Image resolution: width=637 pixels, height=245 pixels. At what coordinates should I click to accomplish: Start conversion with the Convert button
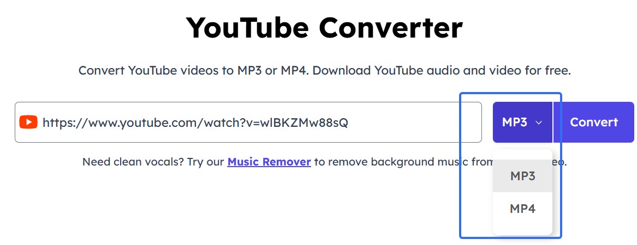(x=593, y=122)
